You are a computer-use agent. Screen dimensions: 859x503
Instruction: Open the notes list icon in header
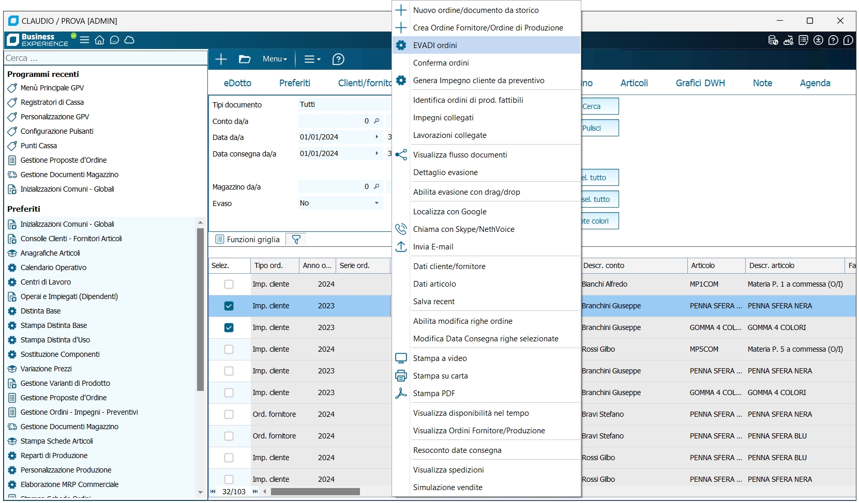tap(803, 40)
